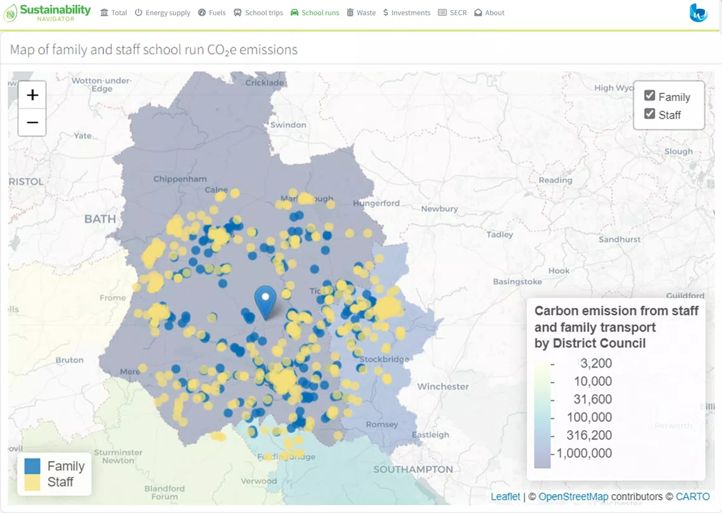The height and width of the screenshot is (513, 722).
Task: Click the Sustainability Navigator leaf logo
Action: pos(10,12)
